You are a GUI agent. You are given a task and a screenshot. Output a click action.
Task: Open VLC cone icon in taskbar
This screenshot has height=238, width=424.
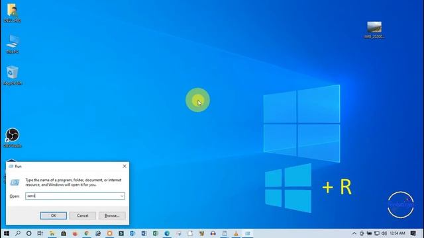tap(236, 233)
